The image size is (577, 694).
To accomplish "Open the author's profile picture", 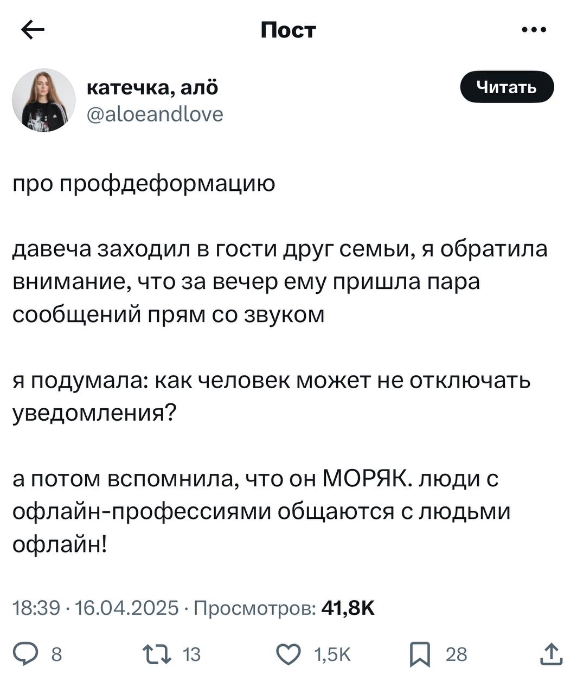I will [43, 100].
